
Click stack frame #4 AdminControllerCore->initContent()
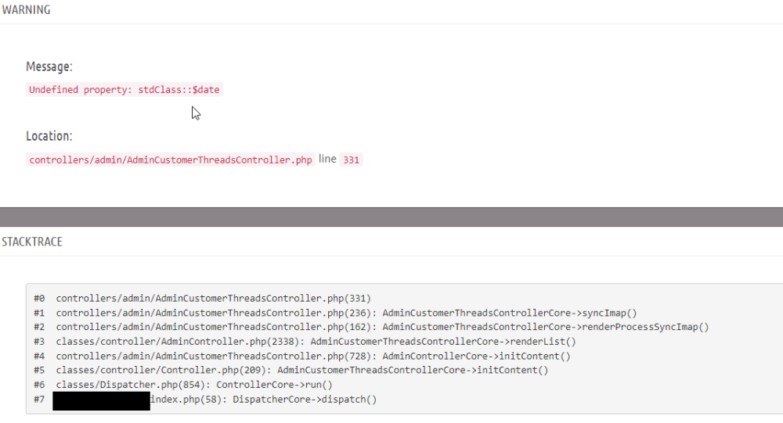[313, 356]
